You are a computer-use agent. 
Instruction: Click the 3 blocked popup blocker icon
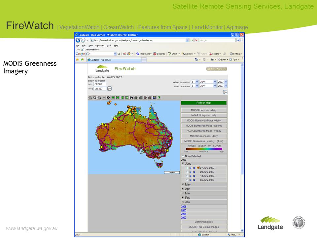(x=159, y=54)
